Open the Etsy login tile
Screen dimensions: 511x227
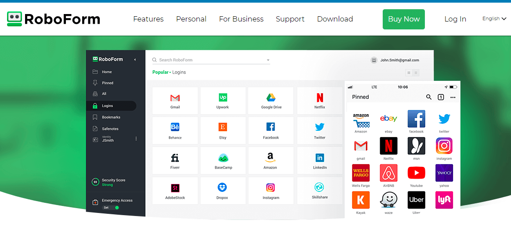pos(223,130)
